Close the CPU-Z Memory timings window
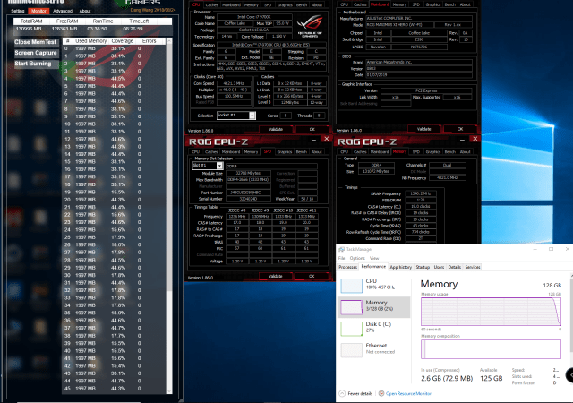573x403 pixels. [x=475, y=139]
